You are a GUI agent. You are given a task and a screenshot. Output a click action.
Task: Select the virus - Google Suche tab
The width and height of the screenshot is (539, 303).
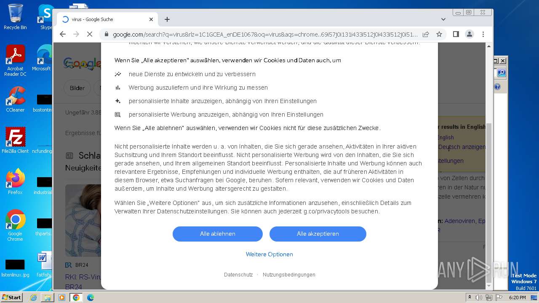[x=107, y=19]
